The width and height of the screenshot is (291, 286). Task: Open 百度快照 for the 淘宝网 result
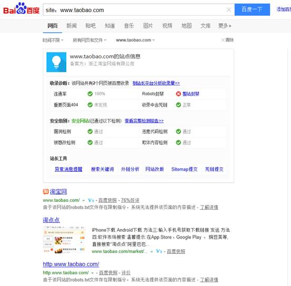107,200
